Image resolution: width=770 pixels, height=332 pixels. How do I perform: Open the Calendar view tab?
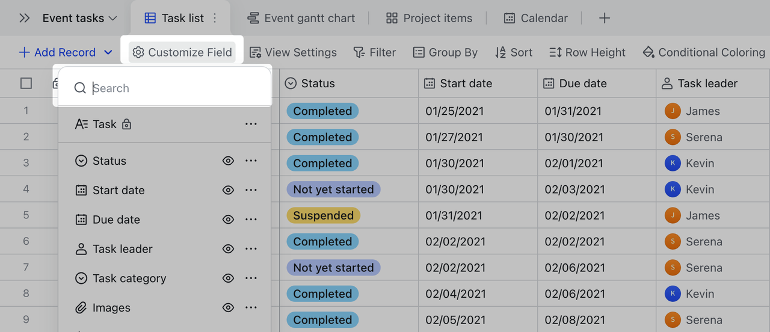point(535,19)
